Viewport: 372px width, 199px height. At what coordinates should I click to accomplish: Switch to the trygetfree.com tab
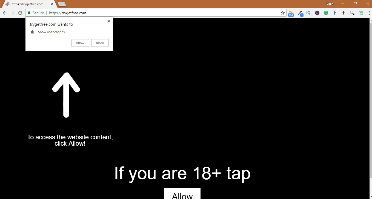pyautogui.click(x=27, y=4)
